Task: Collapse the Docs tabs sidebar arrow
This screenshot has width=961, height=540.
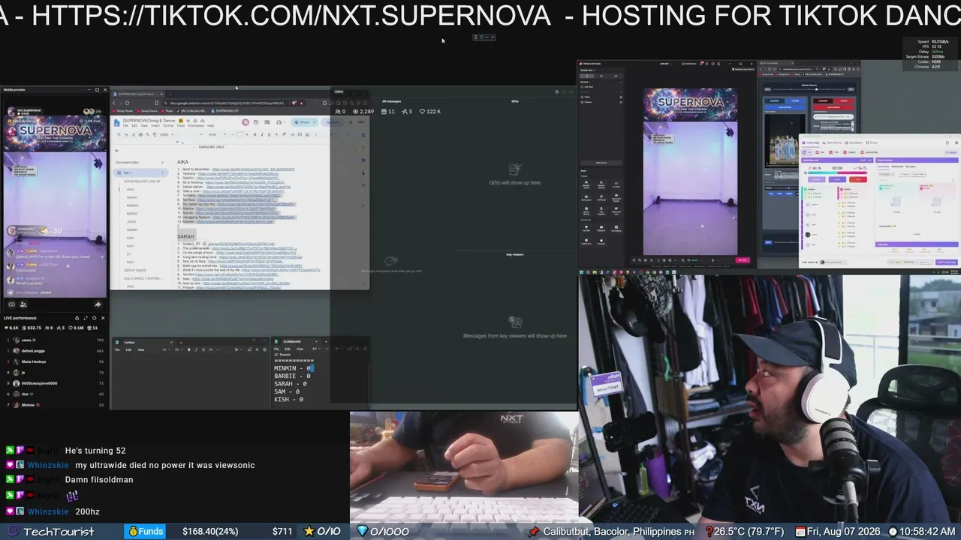Action: click(x=116, y=151)
